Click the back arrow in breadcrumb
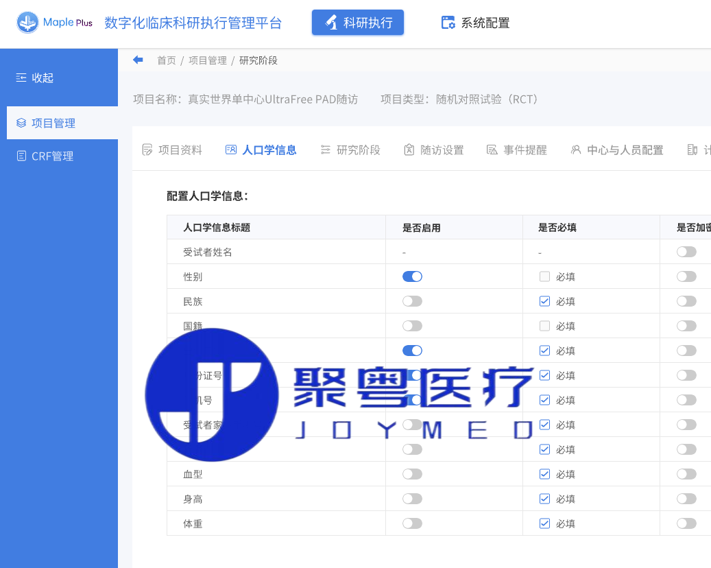This screenshot has height=568, width=711. [138, 60]
